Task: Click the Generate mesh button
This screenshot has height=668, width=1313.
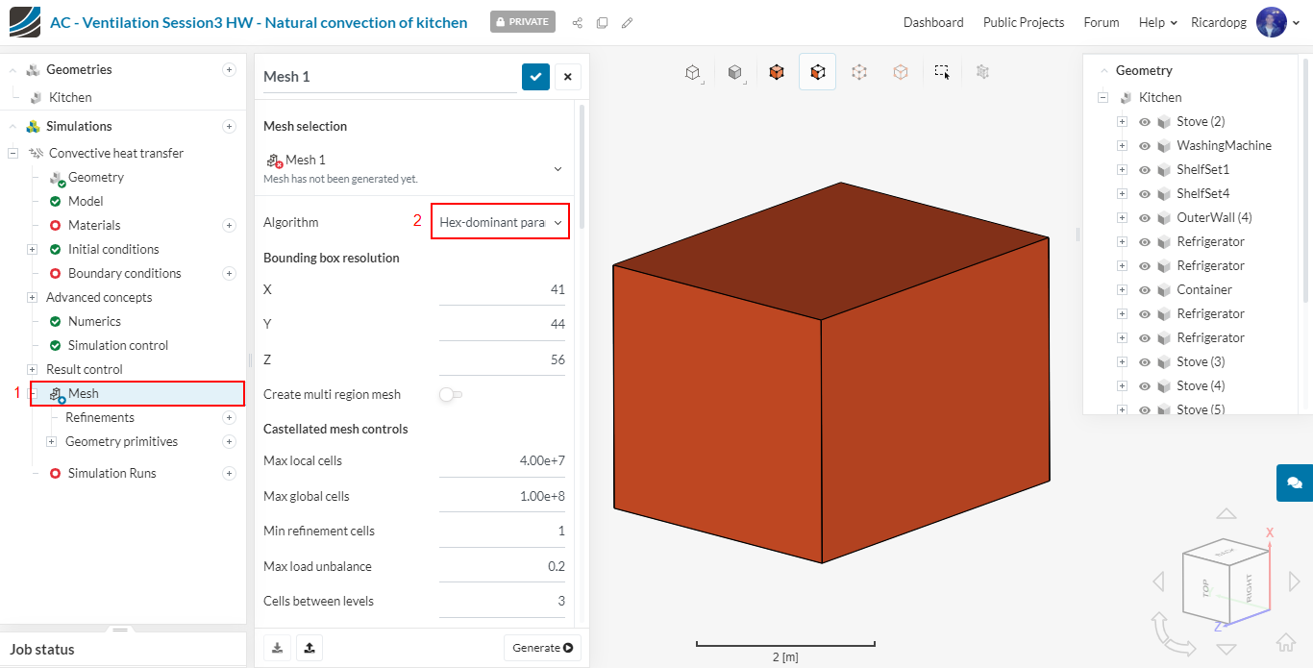Action: click(542, 648)
